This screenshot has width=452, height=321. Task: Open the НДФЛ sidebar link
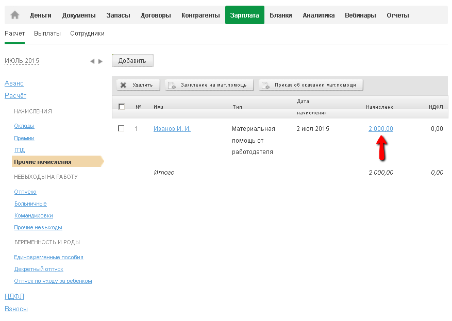(x=14, y=296)
